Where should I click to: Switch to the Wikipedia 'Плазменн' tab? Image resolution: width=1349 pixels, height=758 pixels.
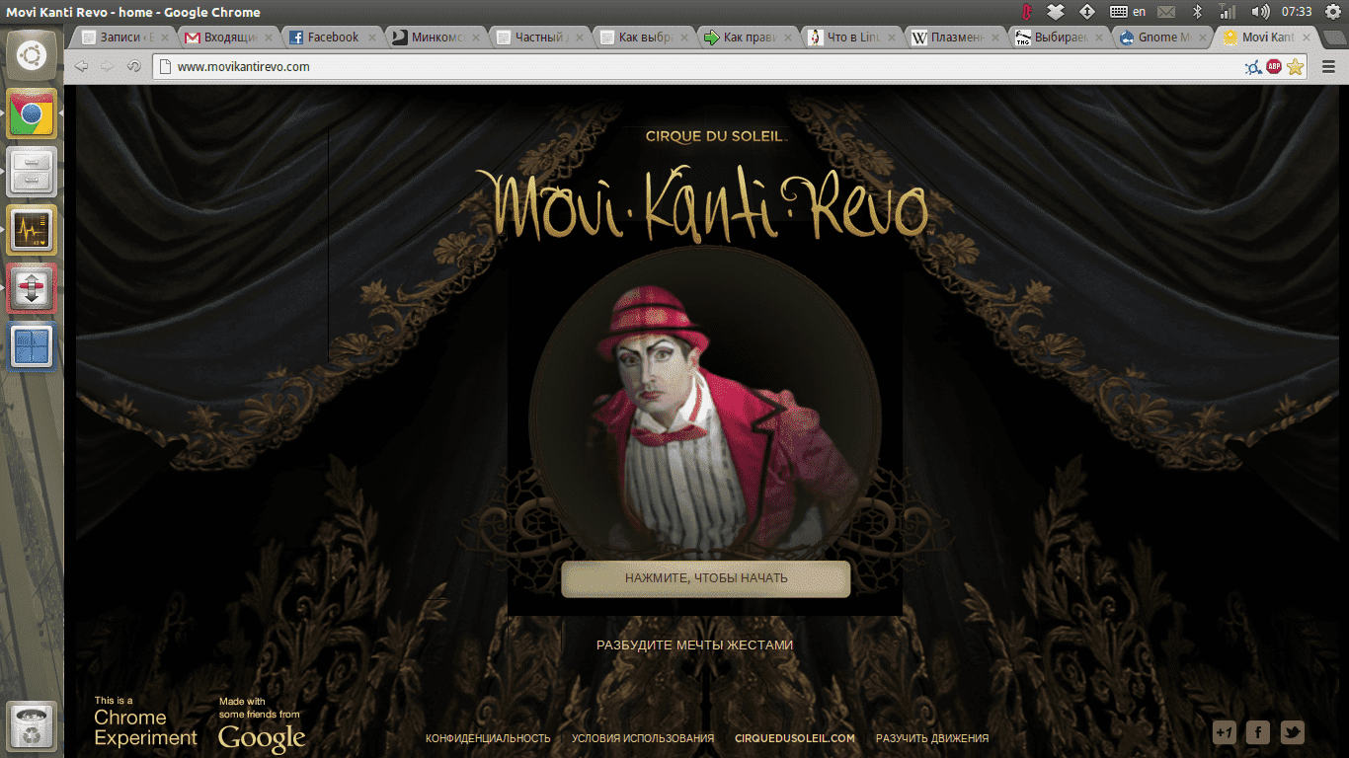[x=955, y=38]
